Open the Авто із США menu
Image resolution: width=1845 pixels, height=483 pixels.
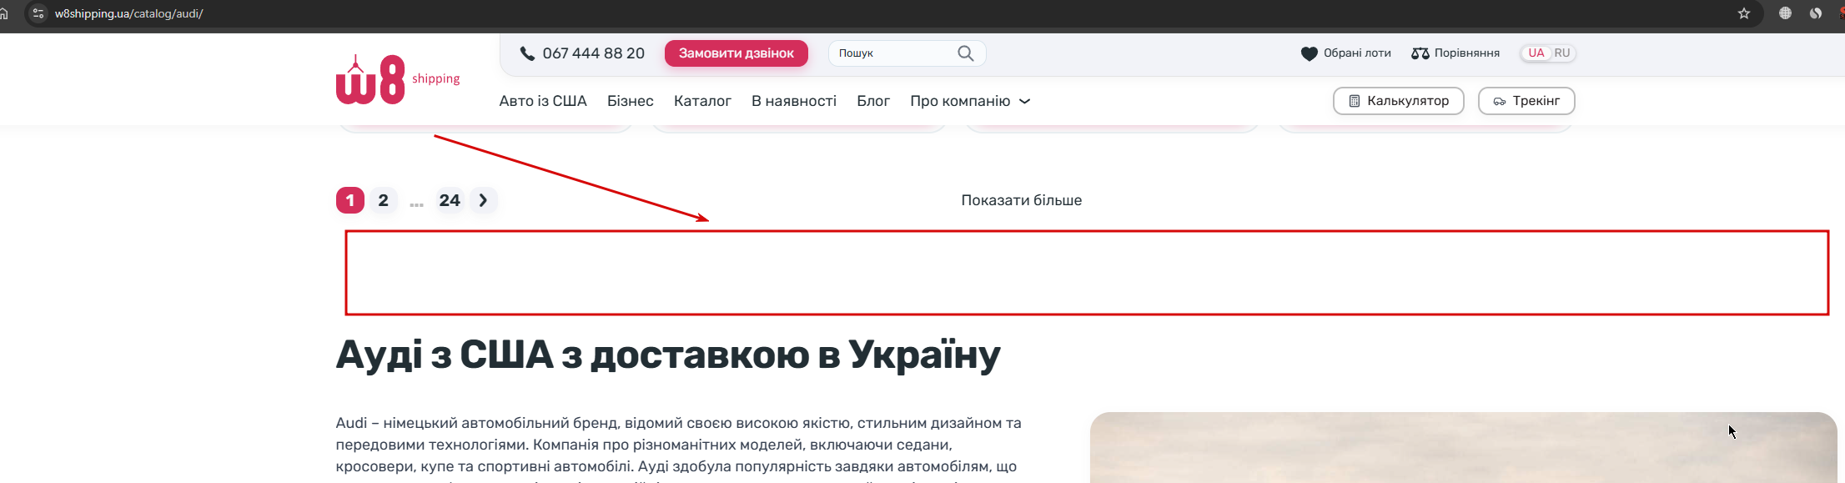tap(543, 101)
